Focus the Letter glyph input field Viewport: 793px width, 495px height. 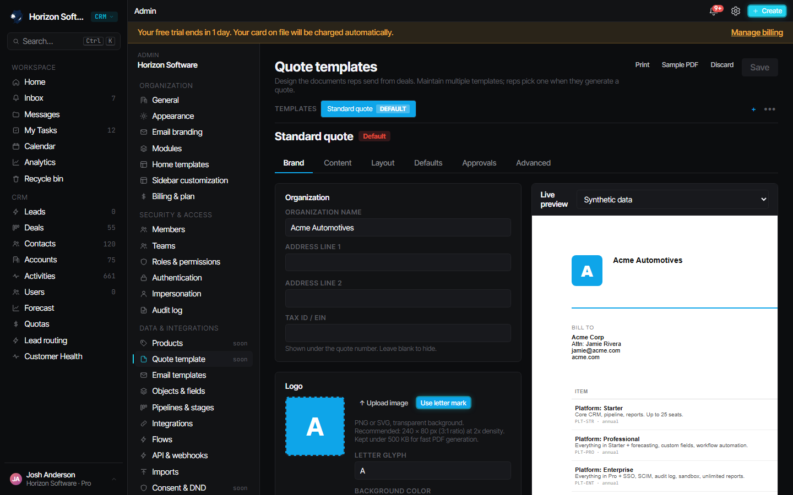coord(433,471)
